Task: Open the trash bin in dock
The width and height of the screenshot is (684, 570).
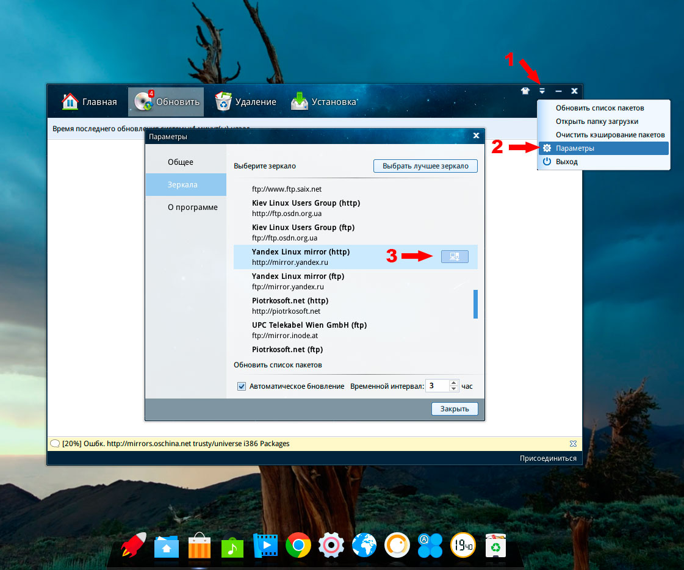Action: tap(495, 545)
